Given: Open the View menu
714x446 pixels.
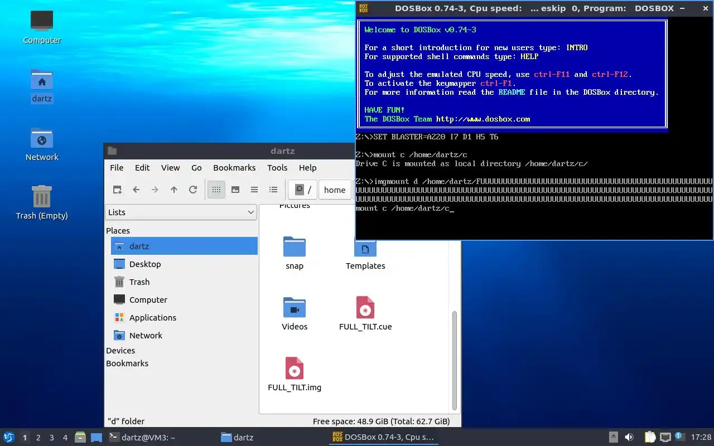Looking at the screenshot, I should (x=170, y=167).
